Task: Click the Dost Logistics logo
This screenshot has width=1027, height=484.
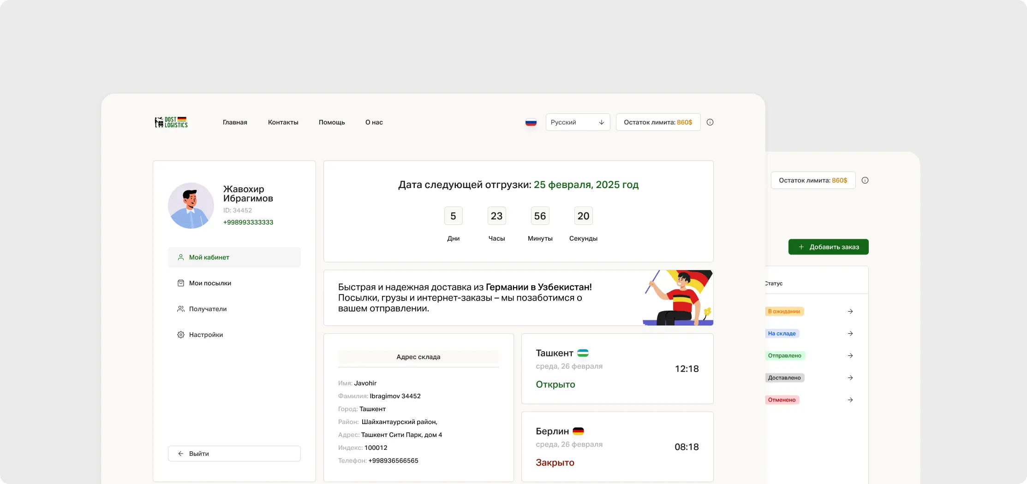Action: pyautogui.click(x=171, y=122)
